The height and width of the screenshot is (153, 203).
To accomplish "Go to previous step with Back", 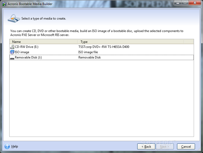I will [146, 146].
